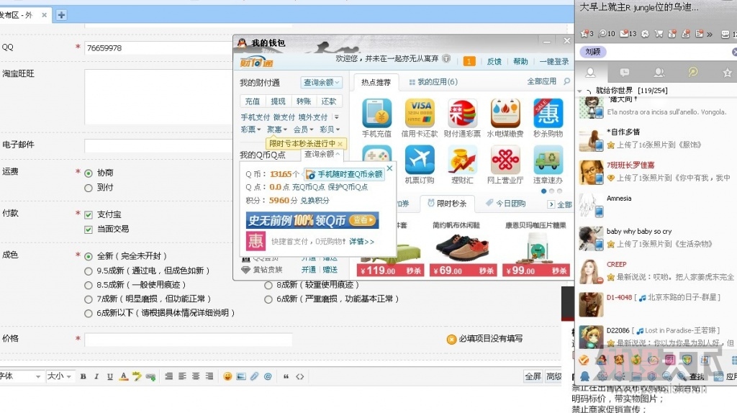This screenshot has height=413, width=737.
Task: Collapse the 就给你世界 contact group
Action: [581, 91]
